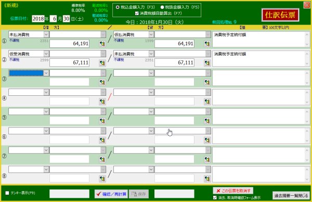This screenshot has width=312, height=202.
Task: Click the greyed 保存 button
Action: tap(139, 194)
